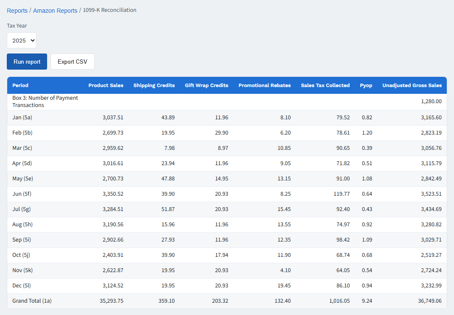Click grand total gift wrap 203.32
This screenshot has width=454, height=315.
pyautogui.click(x=220, y=301)
